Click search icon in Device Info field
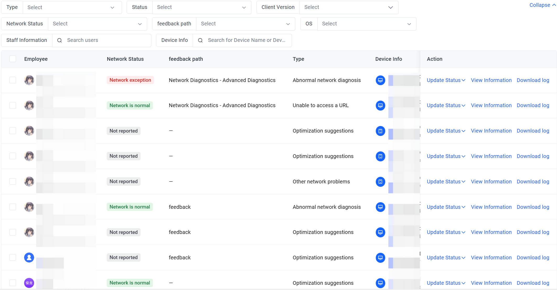 (200, 40)
